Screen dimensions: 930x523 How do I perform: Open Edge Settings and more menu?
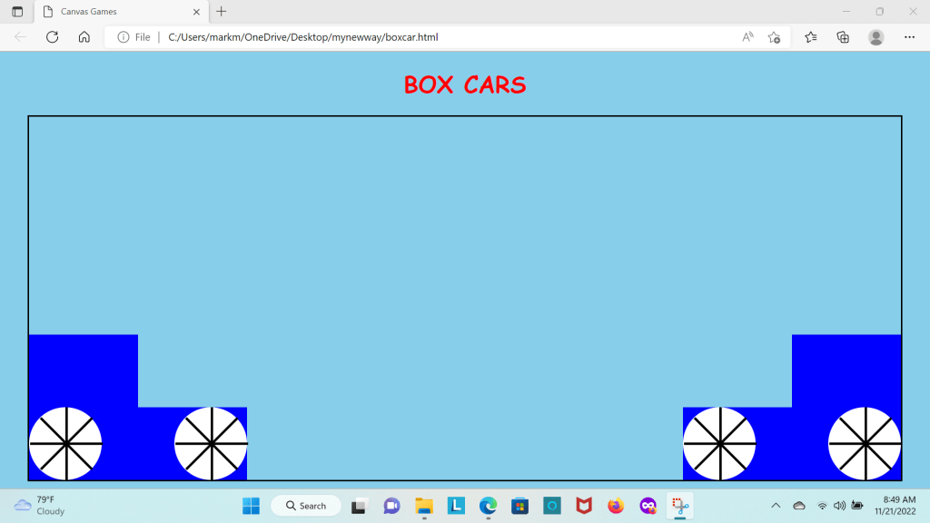[909, 37]
